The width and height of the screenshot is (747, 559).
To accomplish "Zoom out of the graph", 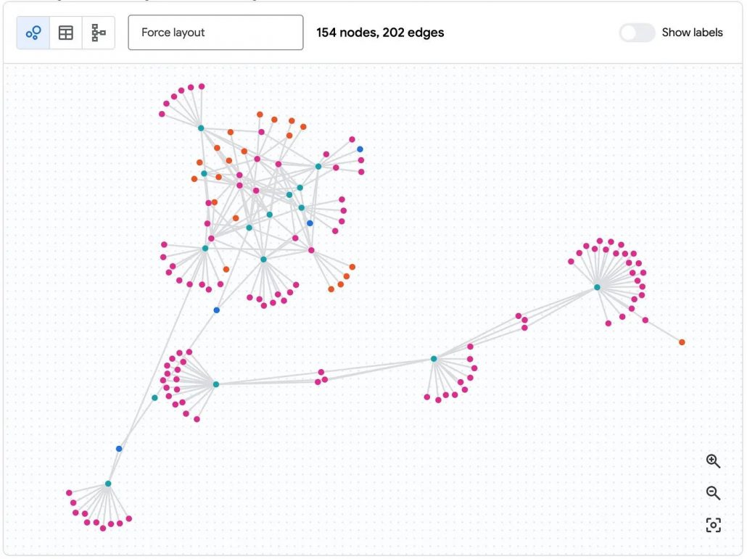I will point(713,493).
